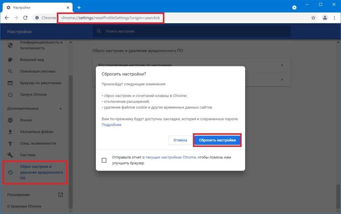Confirm with Сбросить настройки button
Image resolution: width=341 pixels, height=214 pixels.
[x=217, y=140]
